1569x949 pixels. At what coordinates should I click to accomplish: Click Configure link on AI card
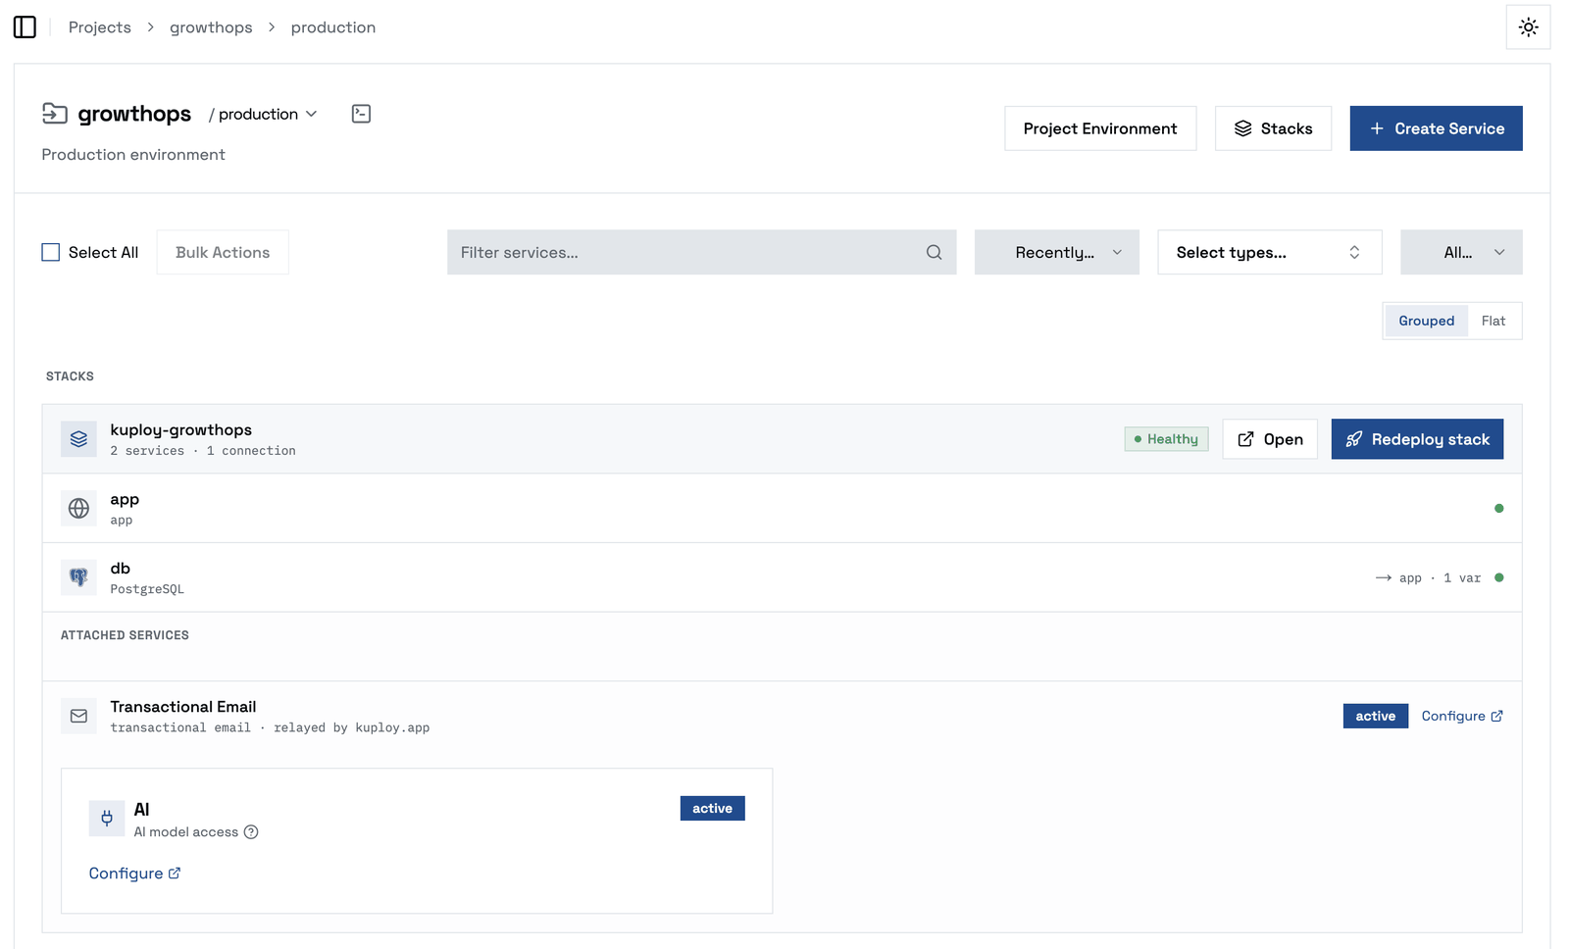tap(134, 874)
